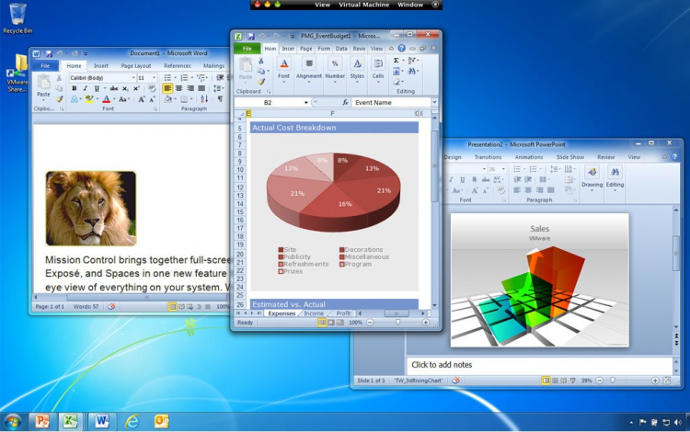The width and height of the screenshot is (690, 432).
Task: Open the Transitions tab in PowerPoint
Action: coord(488,157)
